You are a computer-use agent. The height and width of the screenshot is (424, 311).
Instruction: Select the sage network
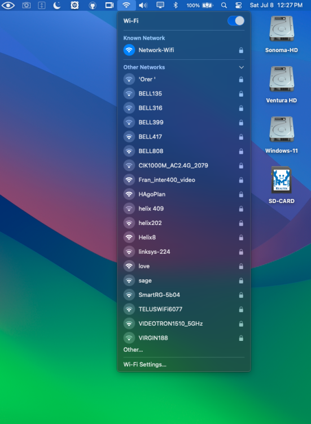click(184, 280)
